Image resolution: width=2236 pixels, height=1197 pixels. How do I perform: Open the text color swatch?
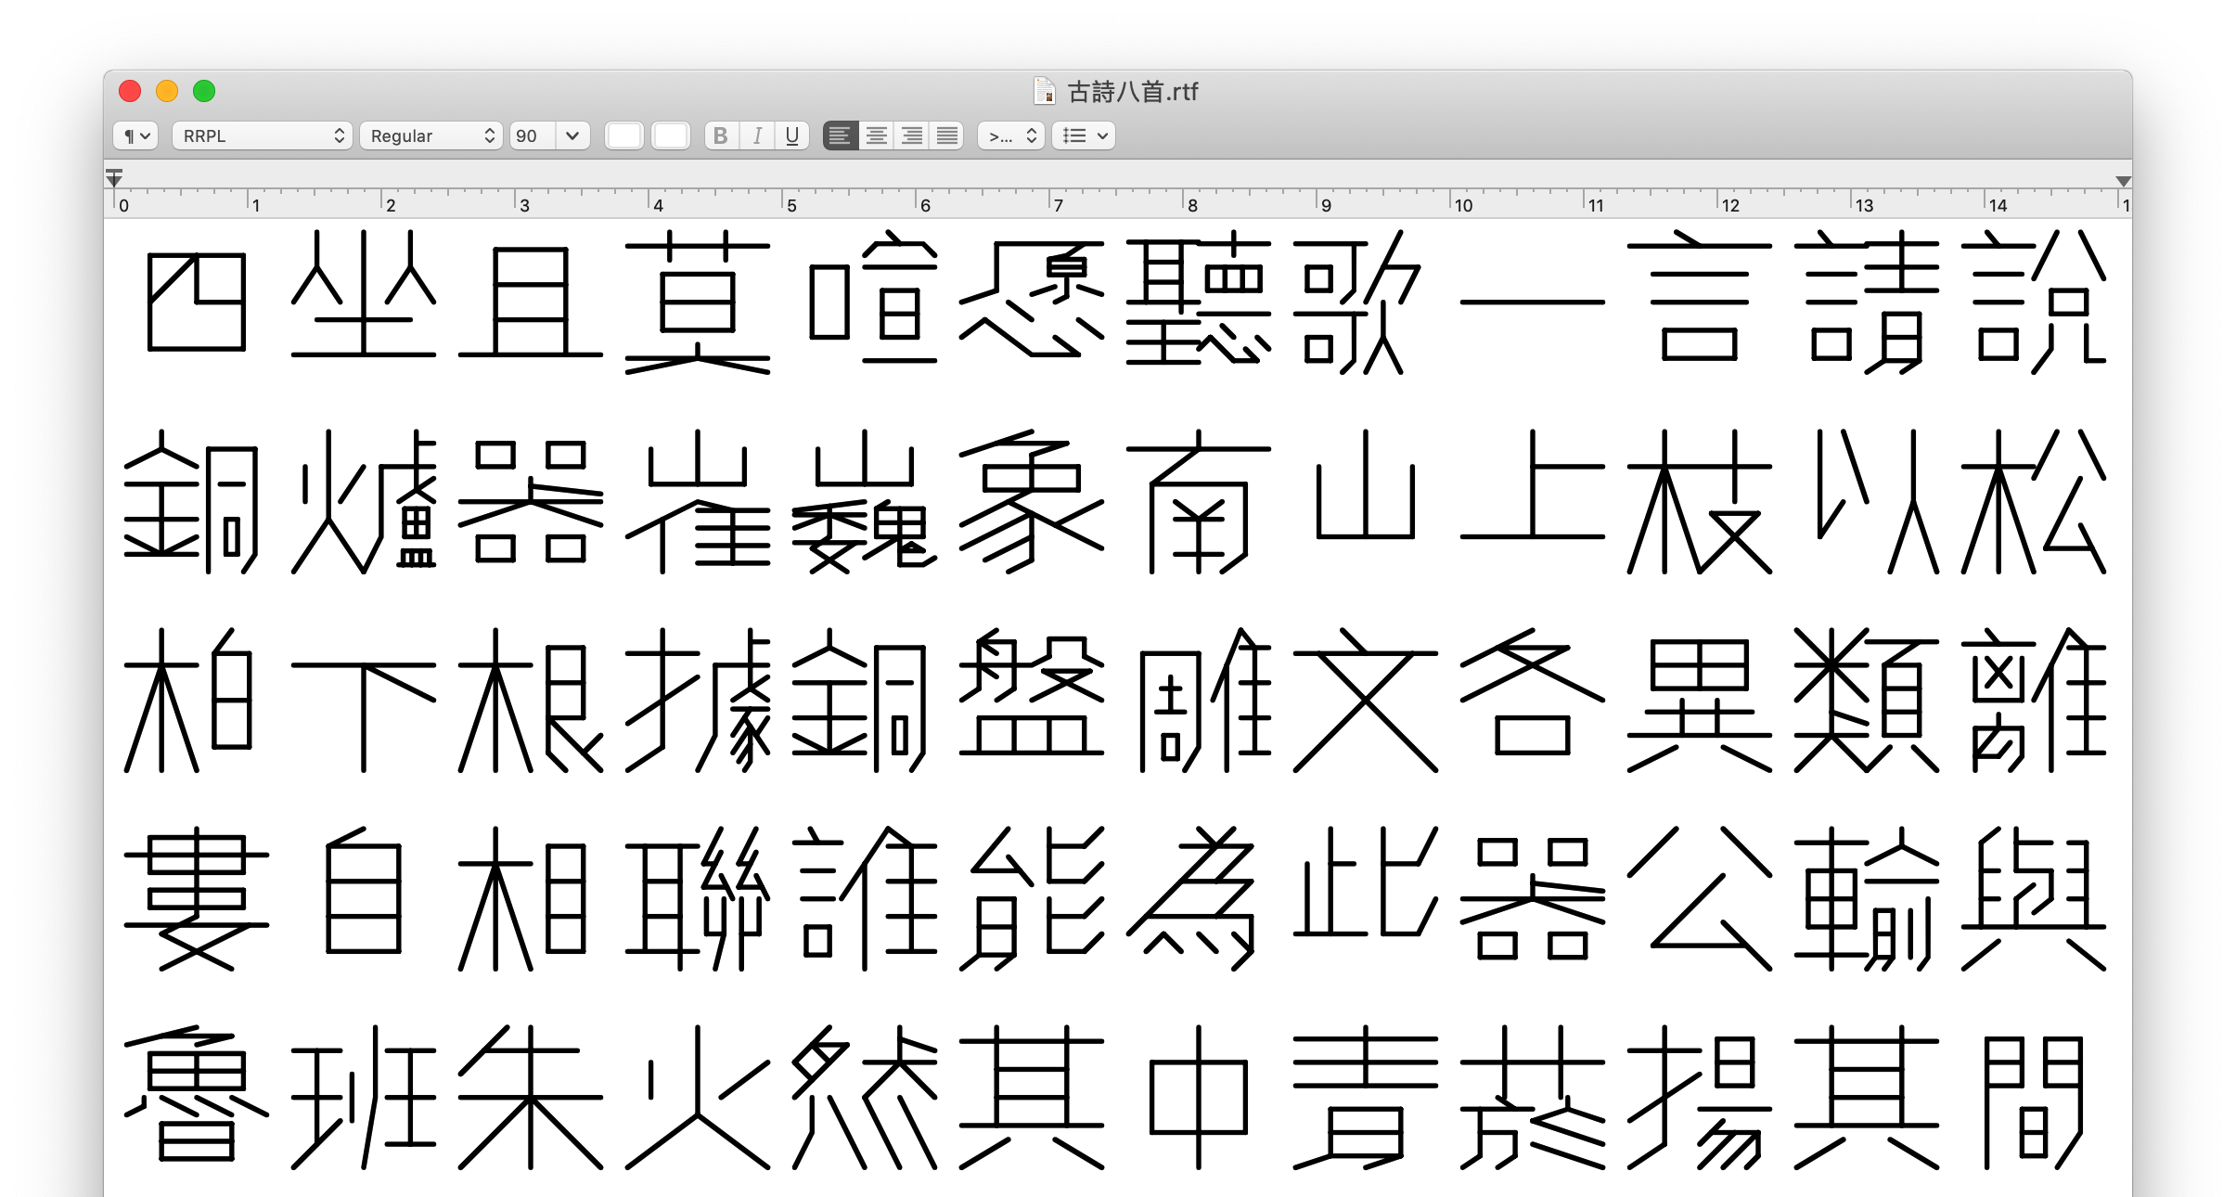pyautogui.click(x=623, y=135)
